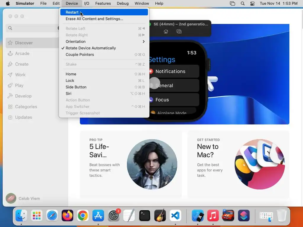Select Lock from the Device menu
The image size is (303, 227).
pos(104,80)
